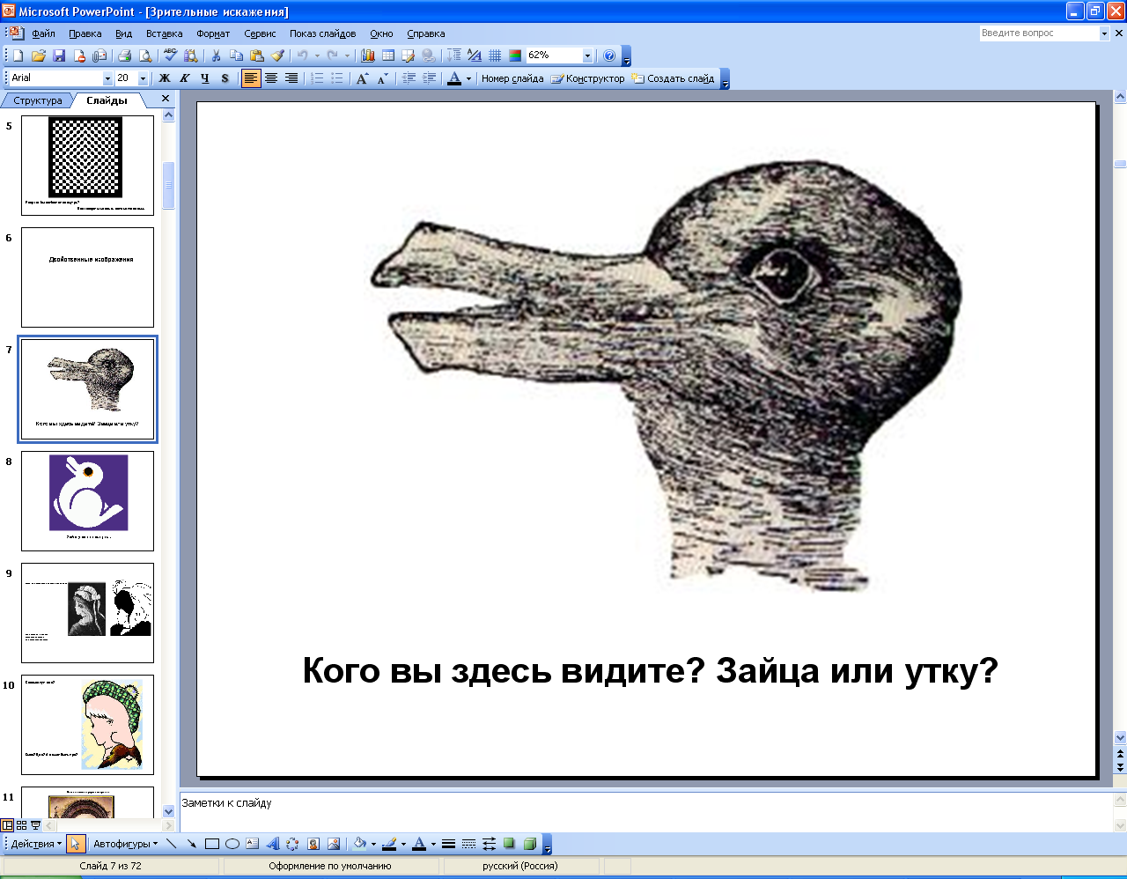
Task: Open the line style options
Action: click(x=448, y=844)
